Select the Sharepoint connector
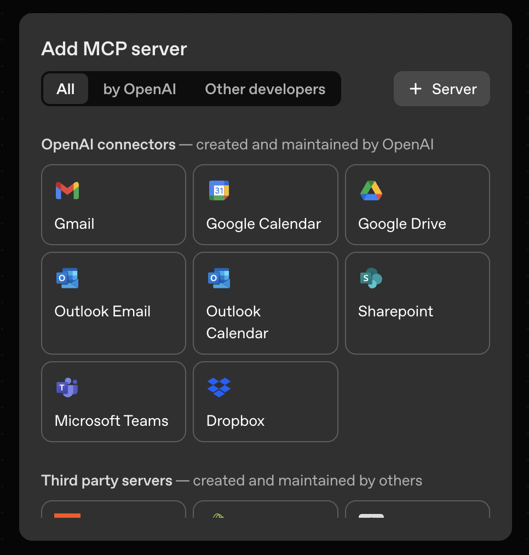529x555 pixels. pyautogui.click(x=417, y=303)
